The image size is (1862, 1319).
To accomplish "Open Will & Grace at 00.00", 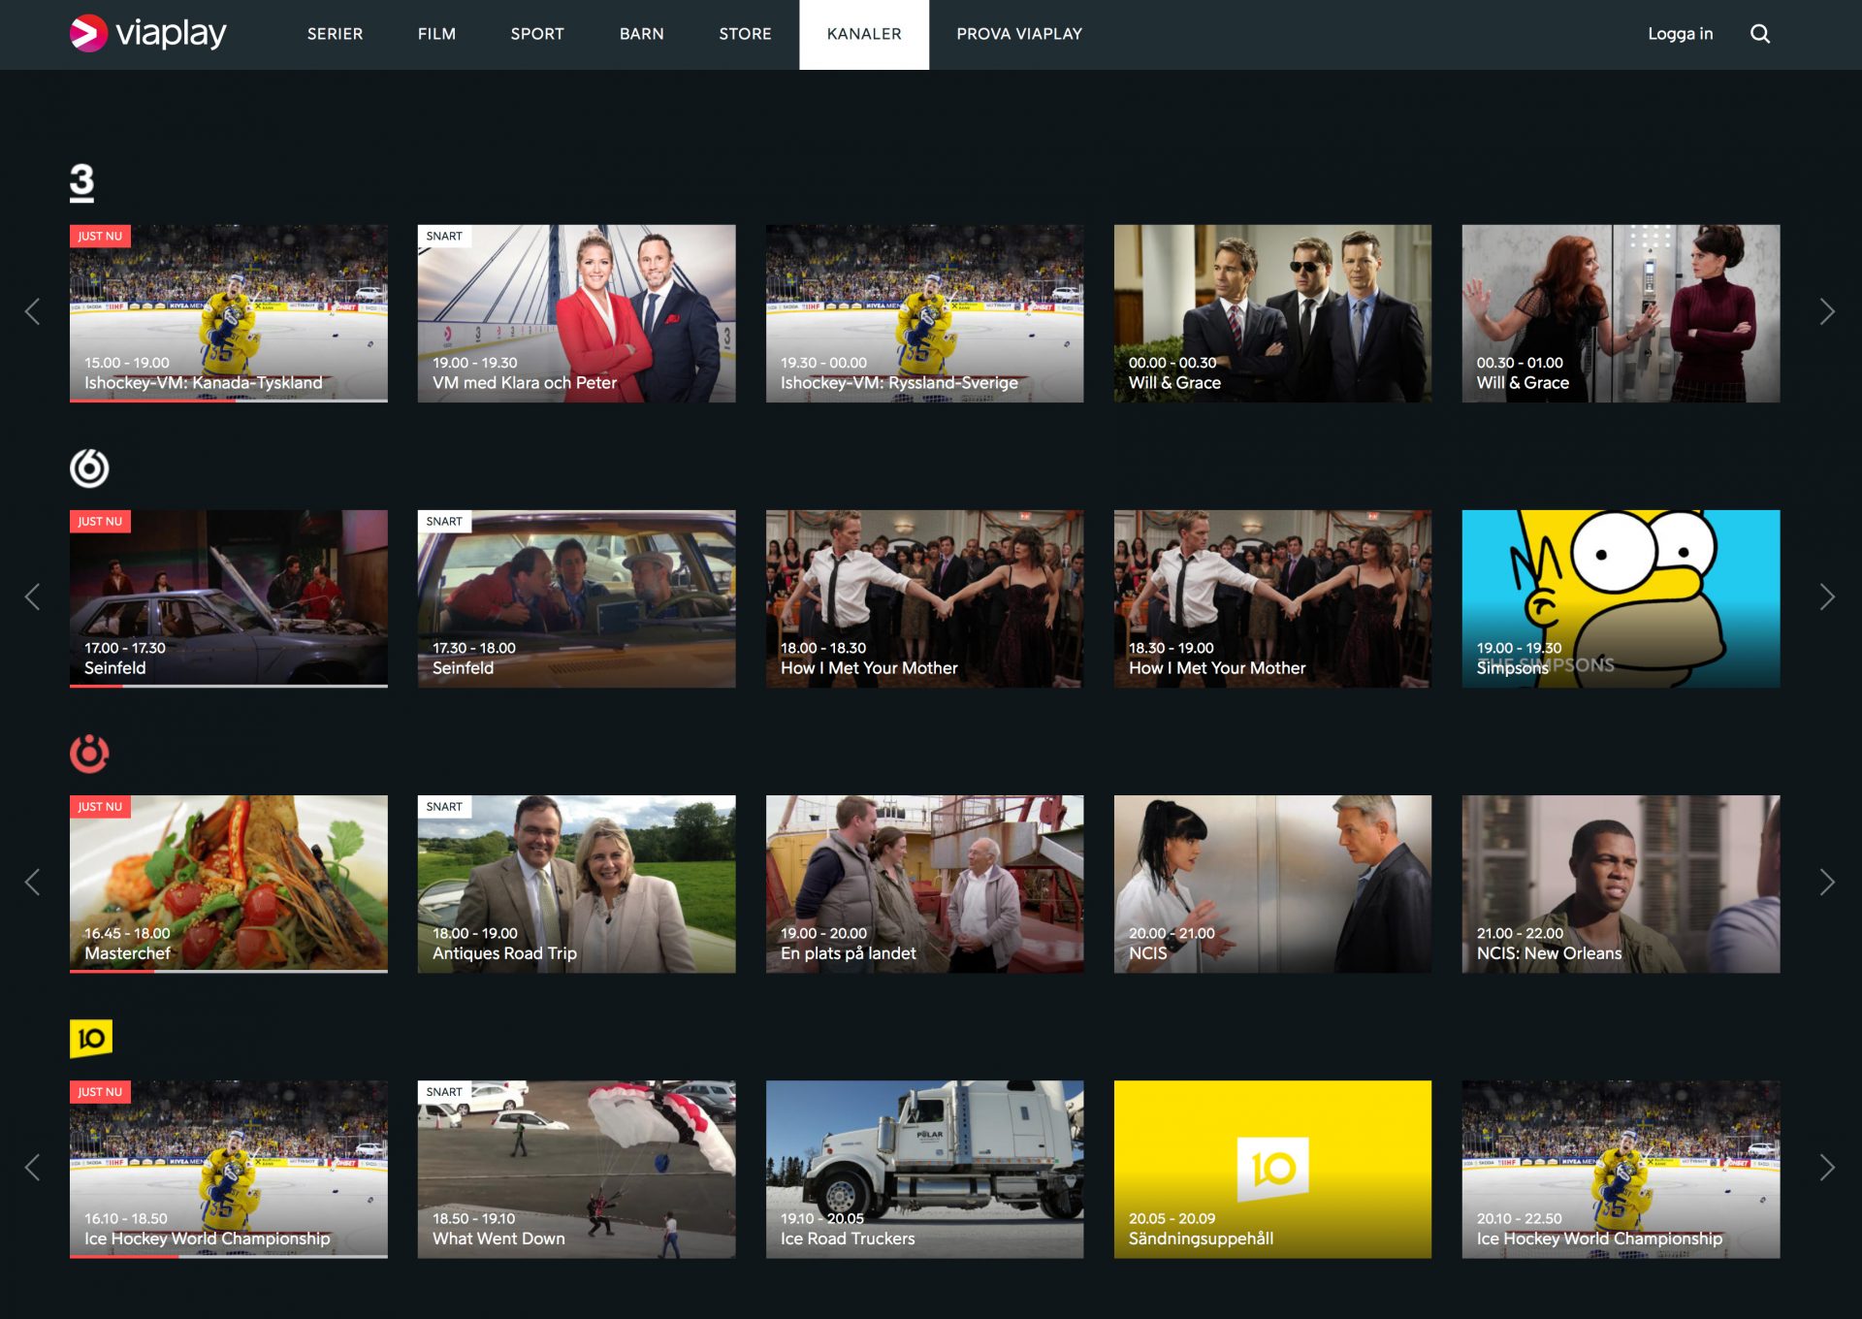I will 1273,313.
